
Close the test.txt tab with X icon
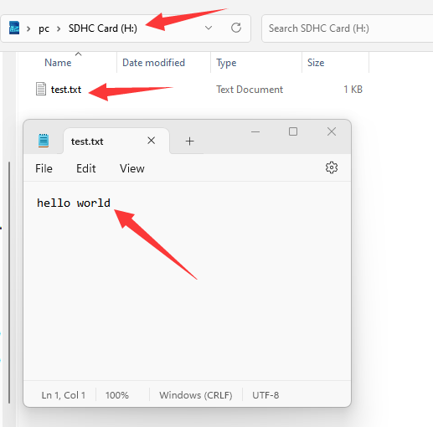(152, 141)
